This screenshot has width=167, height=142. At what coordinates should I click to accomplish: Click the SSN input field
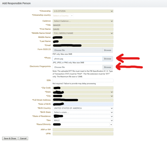[x=83, y=80]
